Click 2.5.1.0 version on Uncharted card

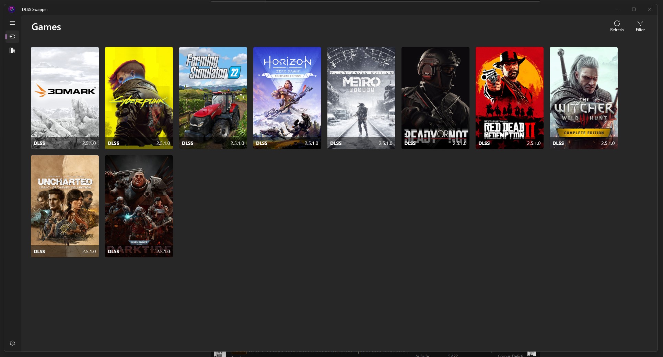[x=89, y=251]
